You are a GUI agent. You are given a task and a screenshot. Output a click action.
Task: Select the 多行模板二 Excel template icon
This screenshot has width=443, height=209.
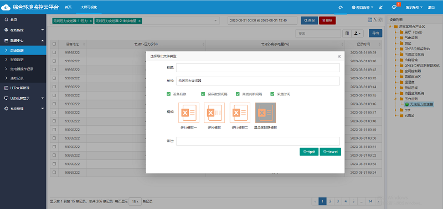point(240,113)
